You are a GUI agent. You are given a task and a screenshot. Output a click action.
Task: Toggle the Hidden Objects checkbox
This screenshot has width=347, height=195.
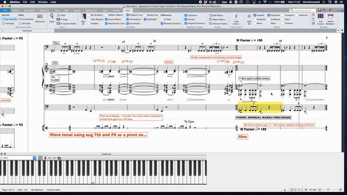pyautogui.click(x=106, y=15)
